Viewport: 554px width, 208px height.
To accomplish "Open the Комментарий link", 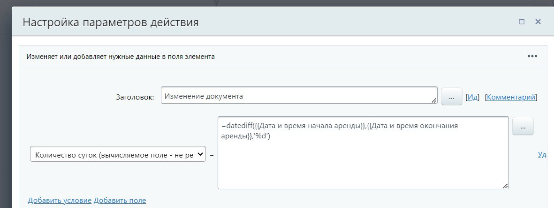I will 510,97.
